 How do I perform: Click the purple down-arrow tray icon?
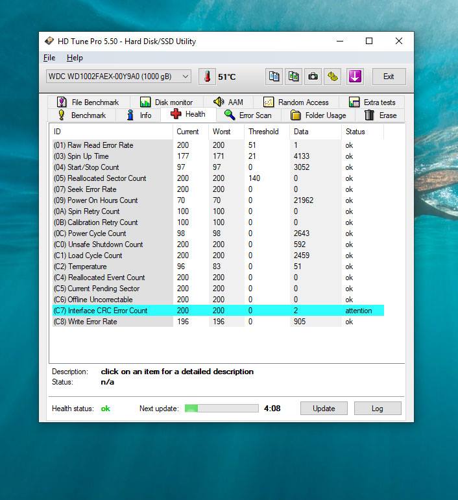coord(355,77)
